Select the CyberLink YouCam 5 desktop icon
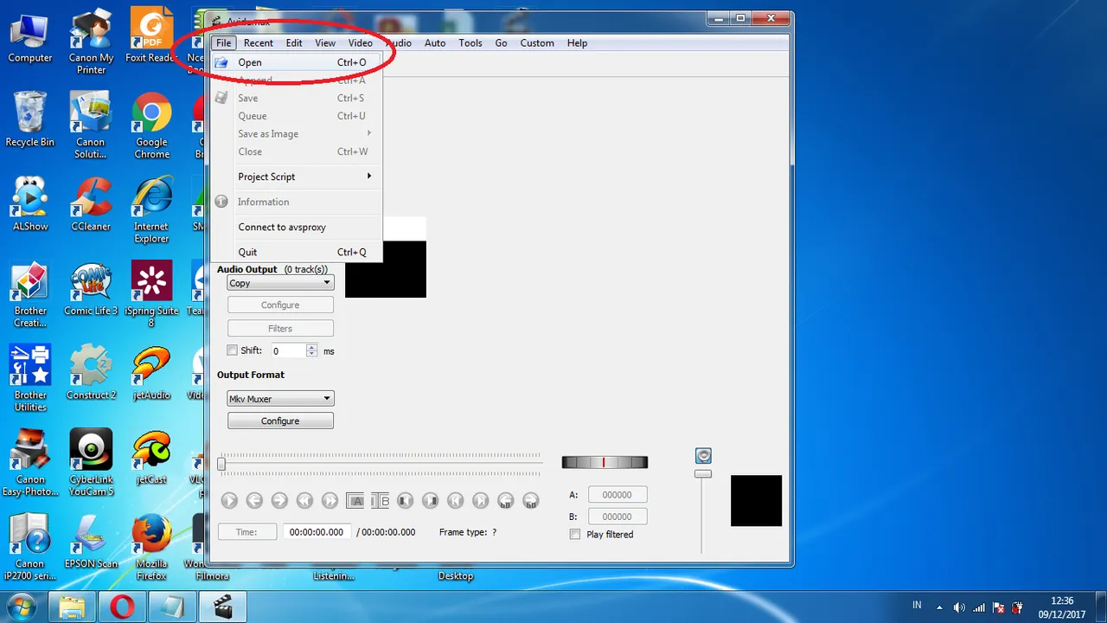Viewport: 1107px width, 623px height. pyautogui.click(x=91, y=463)
